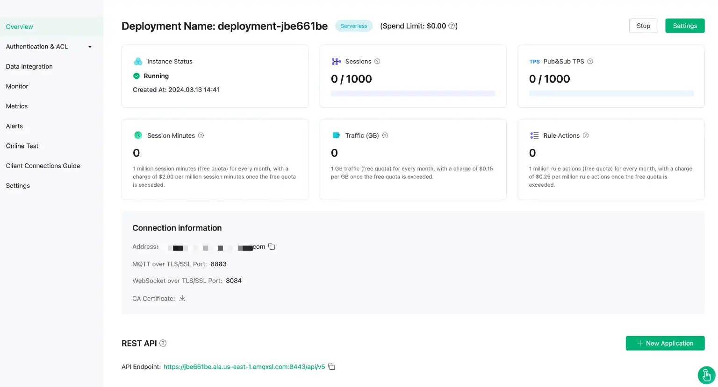Copy the connection Address
The height and width of the screenshot is (387, 718).
(x=272, y=246)
